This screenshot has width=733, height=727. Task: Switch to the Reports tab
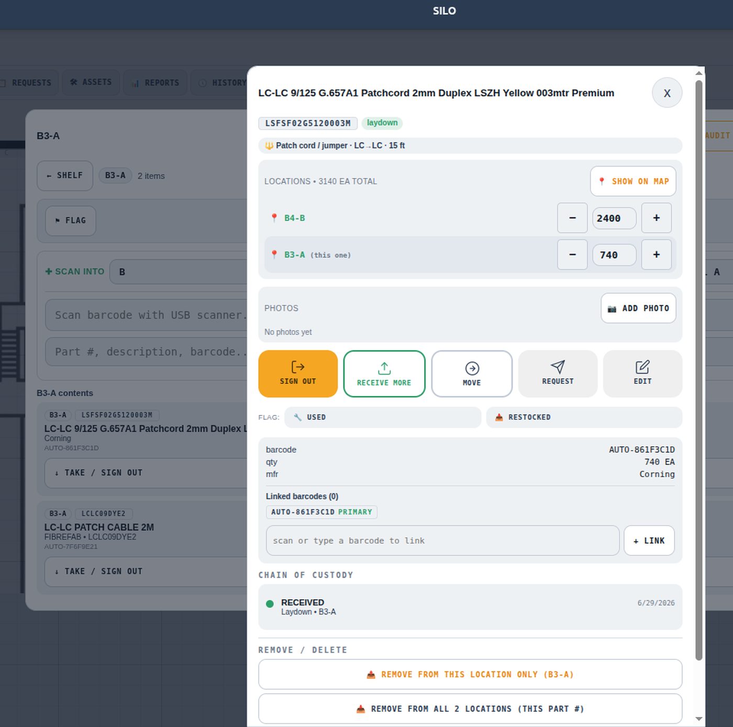click(x=155, y=83)
